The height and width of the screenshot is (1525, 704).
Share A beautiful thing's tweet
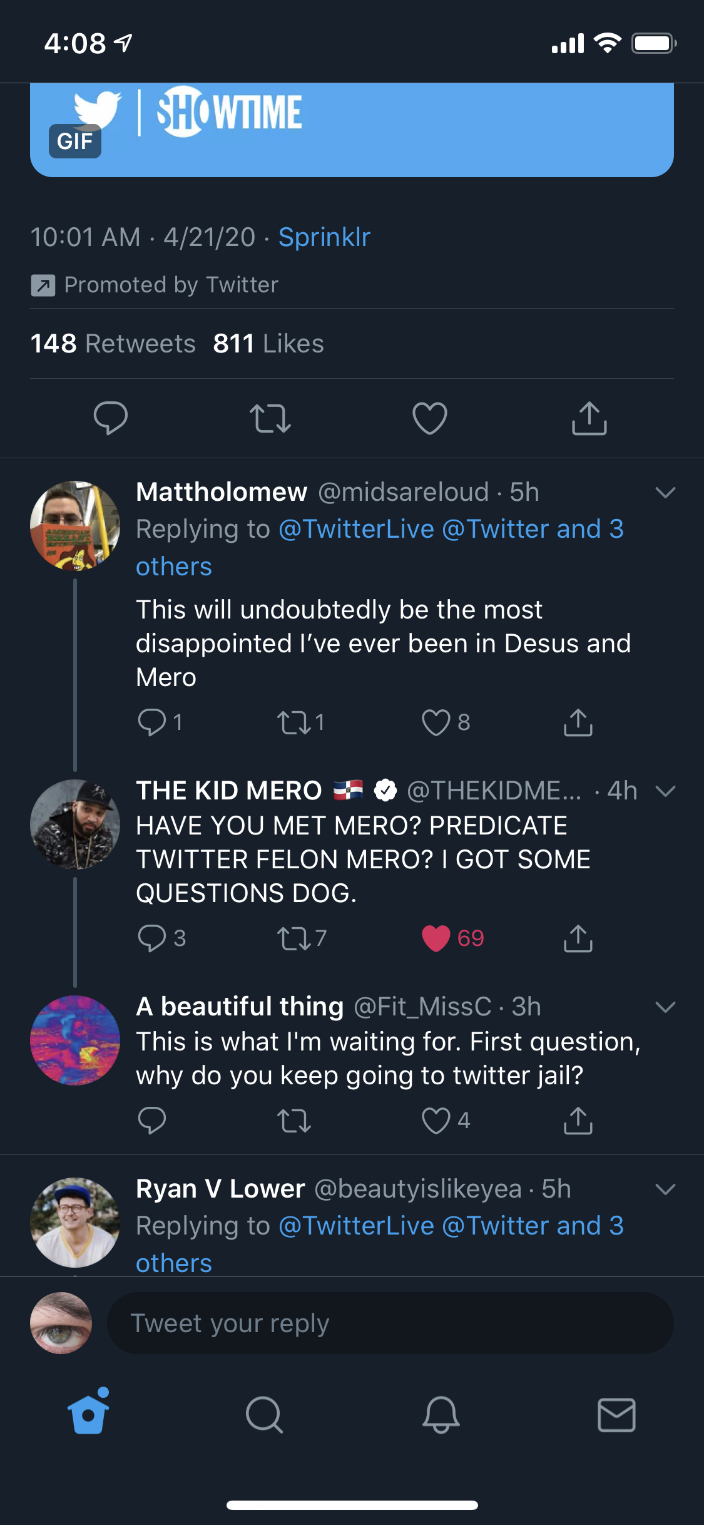point(578,1121)
